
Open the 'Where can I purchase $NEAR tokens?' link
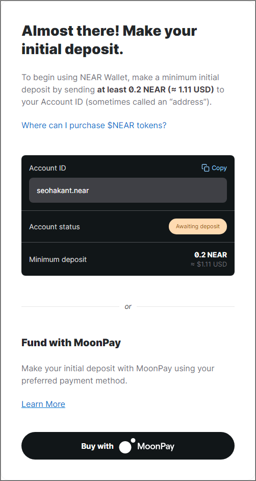[94, 125]
